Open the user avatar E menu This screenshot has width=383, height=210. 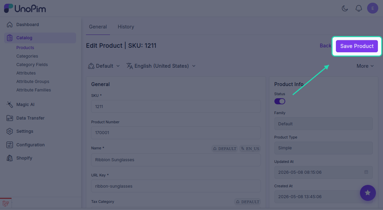pos(373,8)
